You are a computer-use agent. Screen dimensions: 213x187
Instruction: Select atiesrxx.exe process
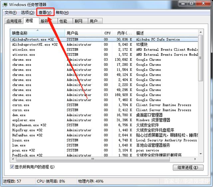click(104, 55)
